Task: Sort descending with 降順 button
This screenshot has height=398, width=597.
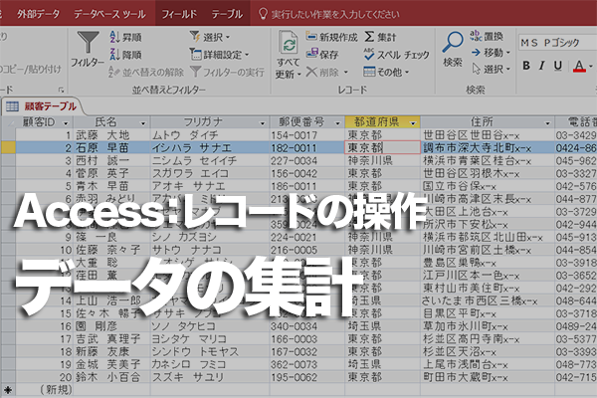Action: click(129, 54)
